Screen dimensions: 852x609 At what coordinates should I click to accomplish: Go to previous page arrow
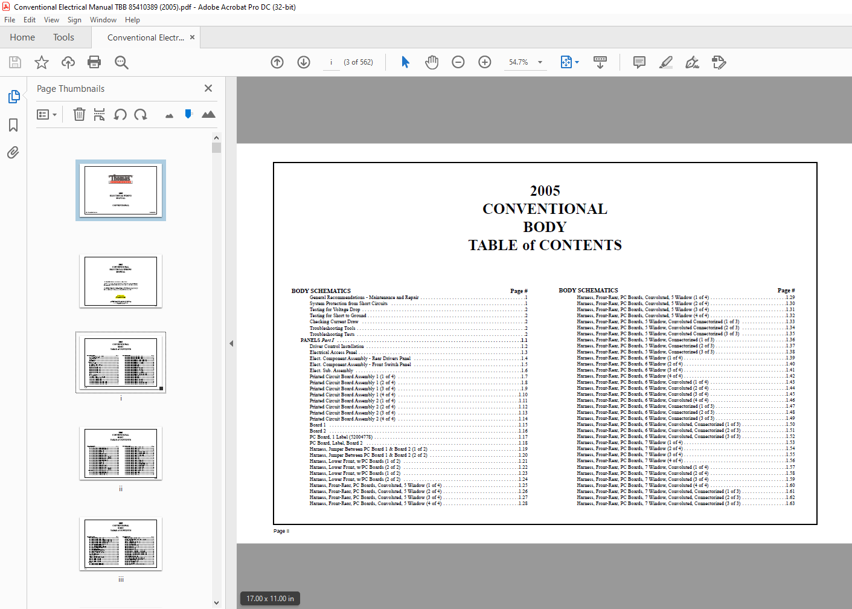click(277, 62)
